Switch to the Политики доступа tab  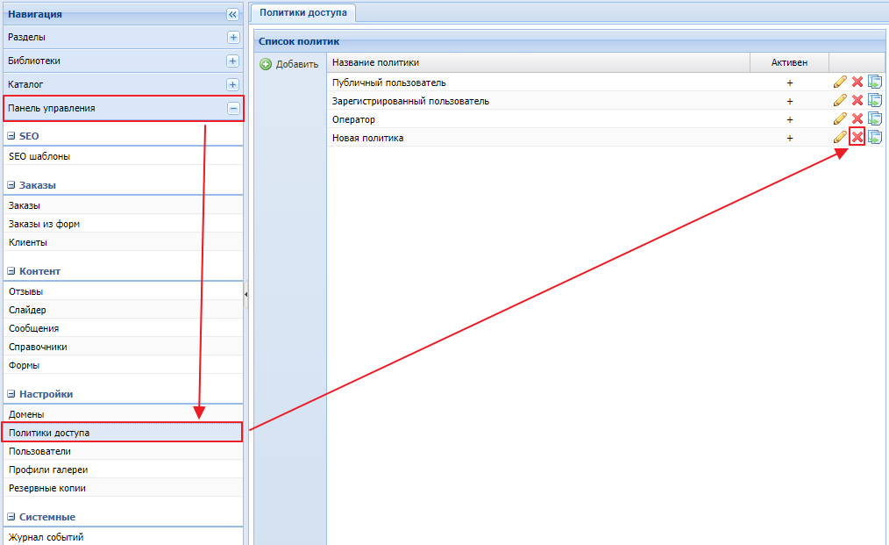[x=302, y=12]
